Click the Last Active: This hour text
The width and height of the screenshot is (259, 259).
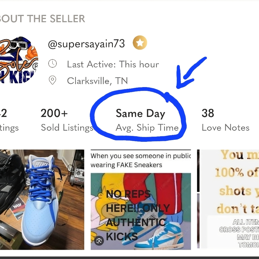[x=113, y=64]
